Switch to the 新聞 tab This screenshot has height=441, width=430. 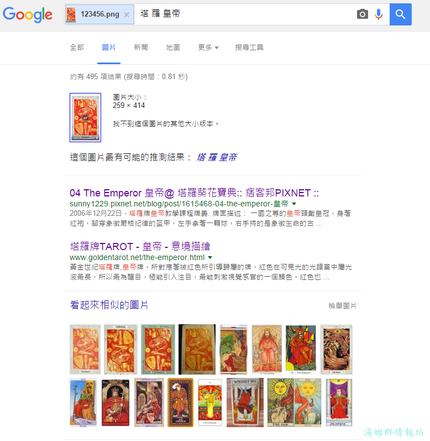pyautogui.click(x=141, y=48)
